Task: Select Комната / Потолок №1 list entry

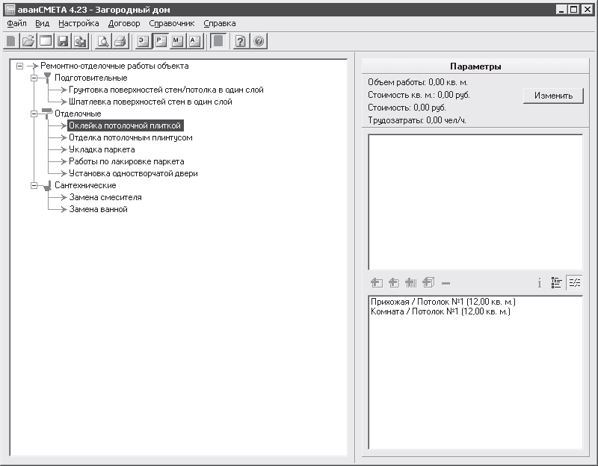Action: tap(440, 311)
